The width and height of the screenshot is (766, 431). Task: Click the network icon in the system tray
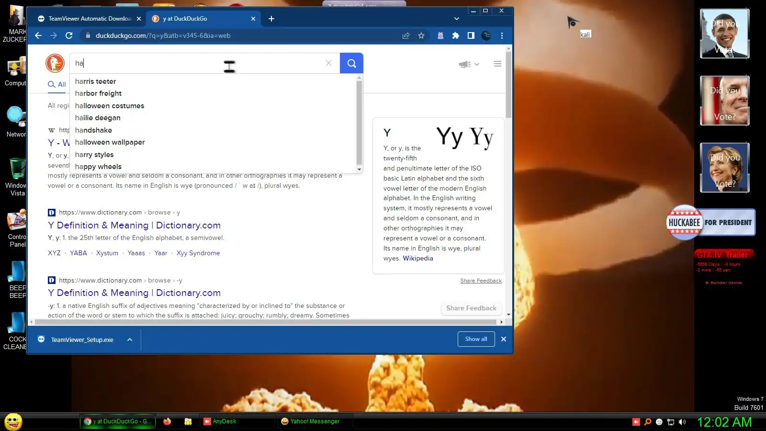[671, 422]
